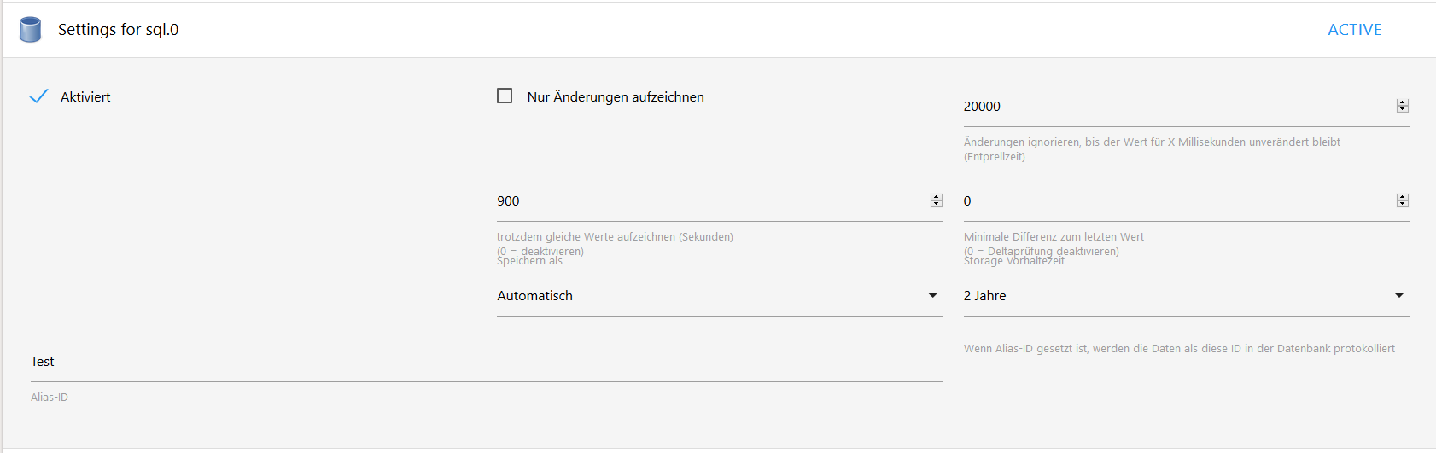Screen dimensions: 1436x453
Task: Decrease Minimale Differenz with down arrow
Action: pyautogui.click(x=1402, y=204)
